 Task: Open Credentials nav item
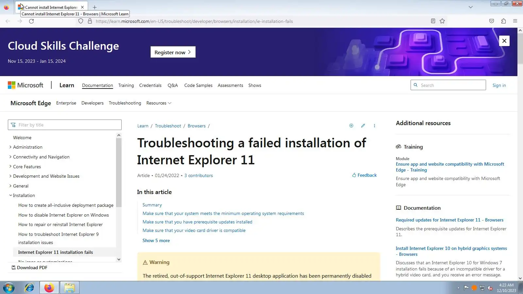[150, 86]
